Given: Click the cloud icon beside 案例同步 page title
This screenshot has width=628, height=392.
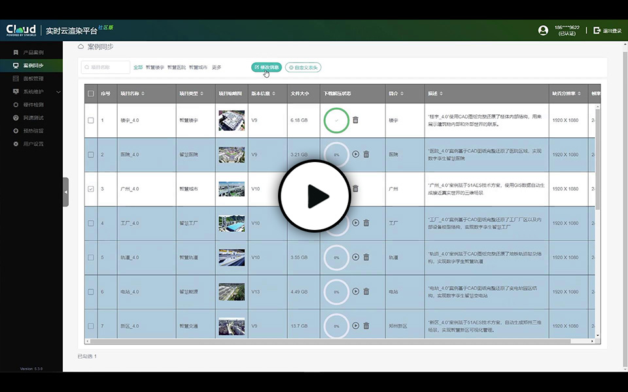Looking at the screenshot, I should pyautogui.click(x=81, y=47).
